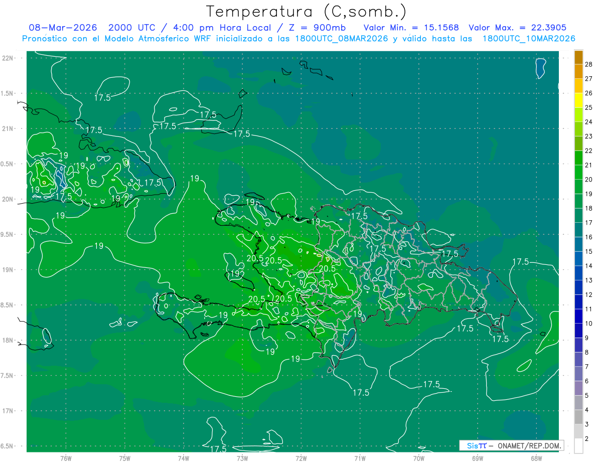Image resolution: width=602 pixels, height=465 pixels.
Task: Click the '22' value in the color legend
Action: 589,151
